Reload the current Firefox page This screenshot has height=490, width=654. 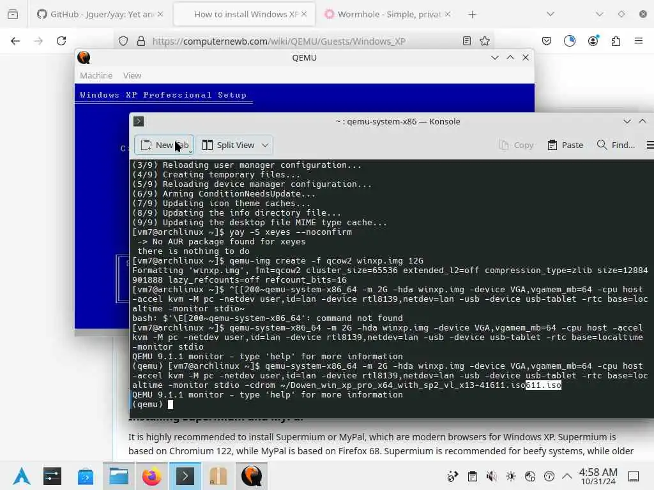pos(61,41)
